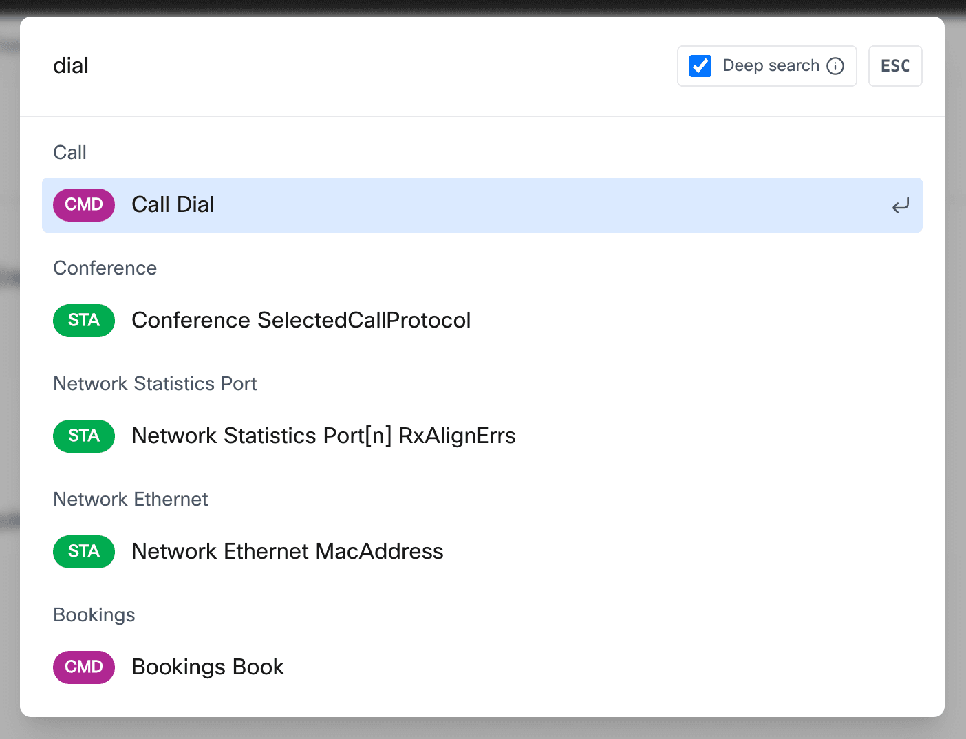This screenshot has width=966, height=739.
Task: Choose the Bookings Book command
Action: point(207,667)
